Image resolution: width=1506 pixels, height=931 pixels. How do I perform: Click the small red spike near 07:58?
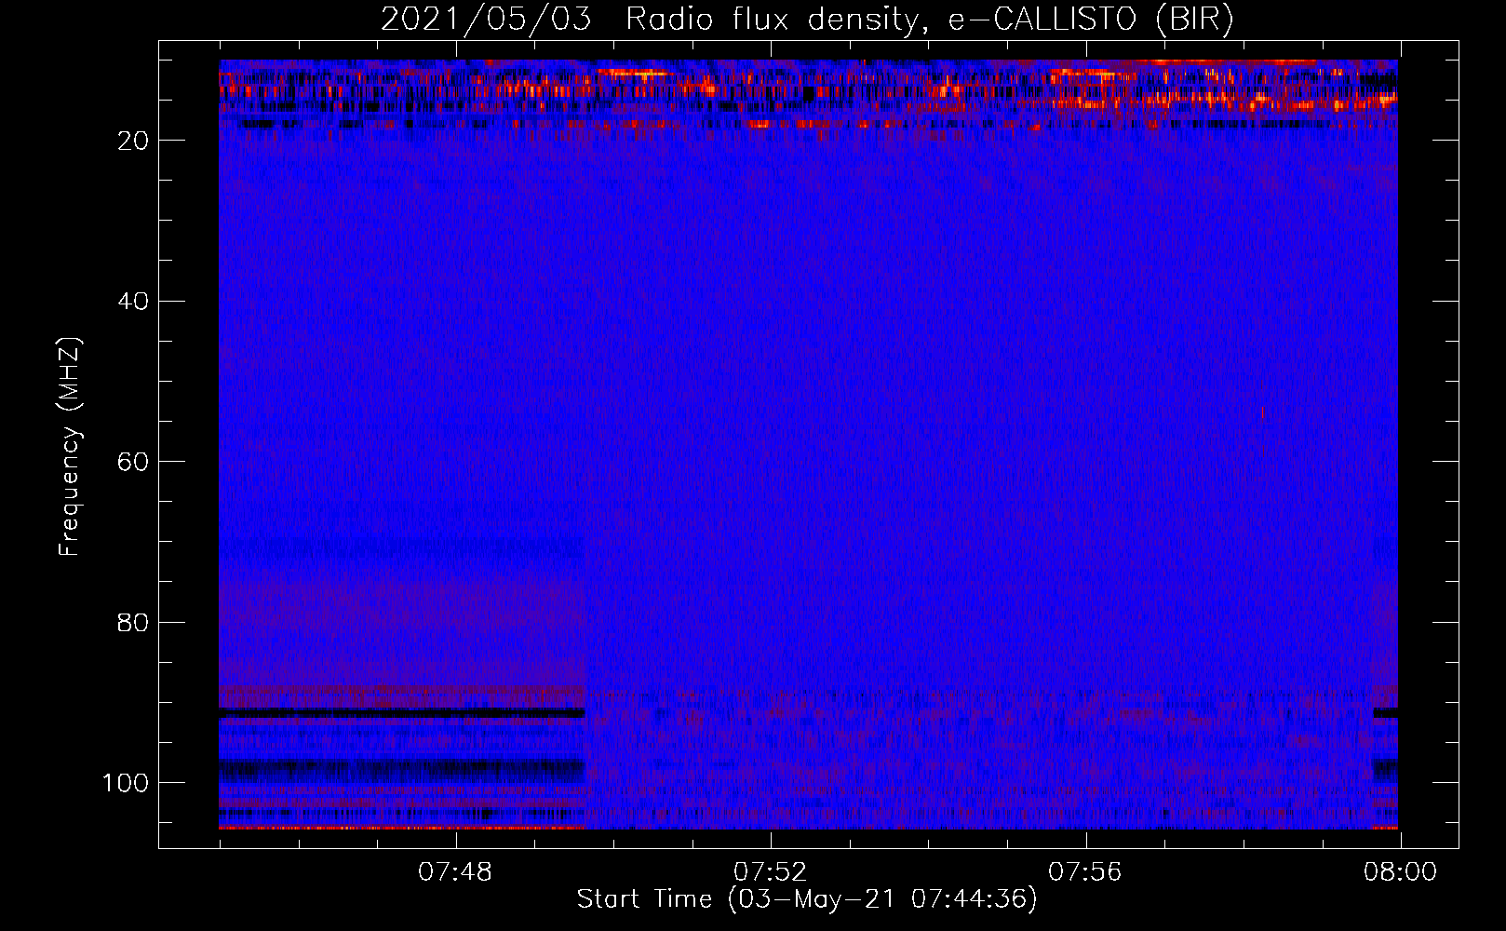[x=1262, y=413]
